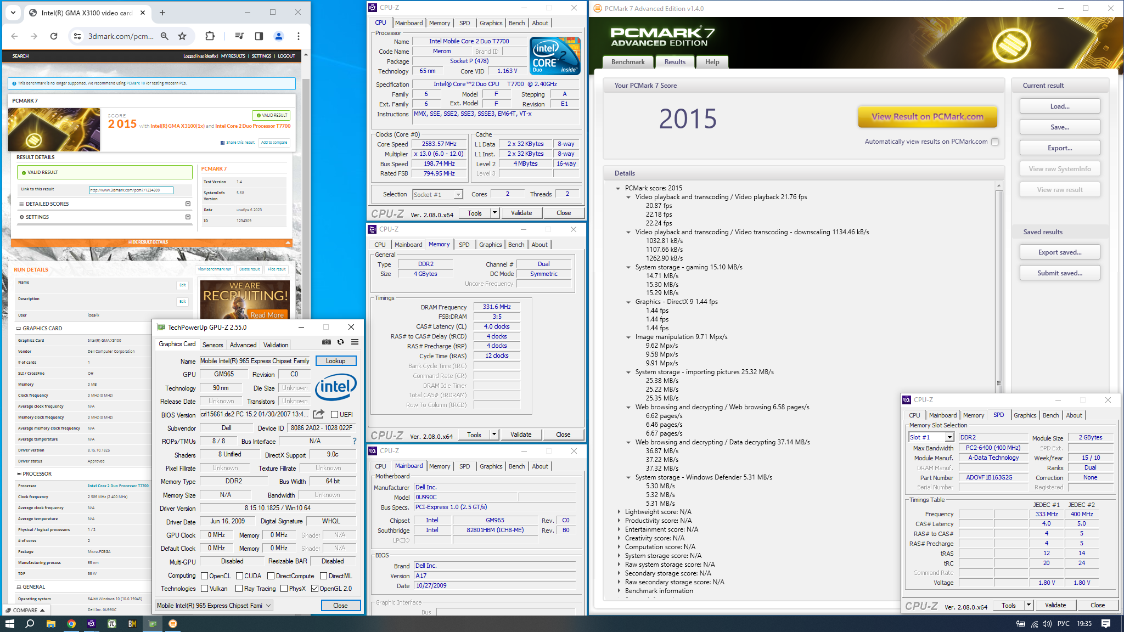Take a GPU-Z screenshot with the camera icon

coord(327,342)
